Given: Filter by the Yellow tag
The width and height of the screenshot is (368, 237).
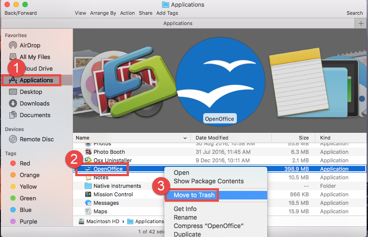Looking at the screenshot, I should [x=23, y=186].
